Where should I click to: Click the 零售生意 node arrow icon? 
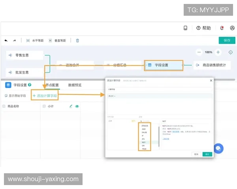click(10, 55)
